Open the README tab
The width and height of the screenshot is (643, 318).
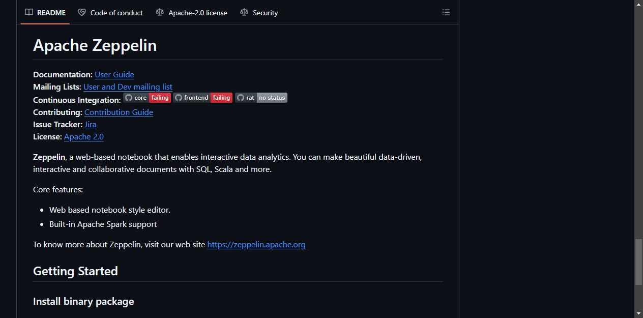coord(45,12)
